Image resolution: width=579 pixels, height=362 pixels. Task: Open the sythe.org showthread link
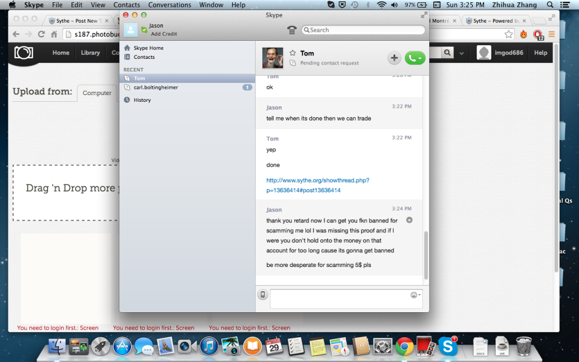click(318, 185)
